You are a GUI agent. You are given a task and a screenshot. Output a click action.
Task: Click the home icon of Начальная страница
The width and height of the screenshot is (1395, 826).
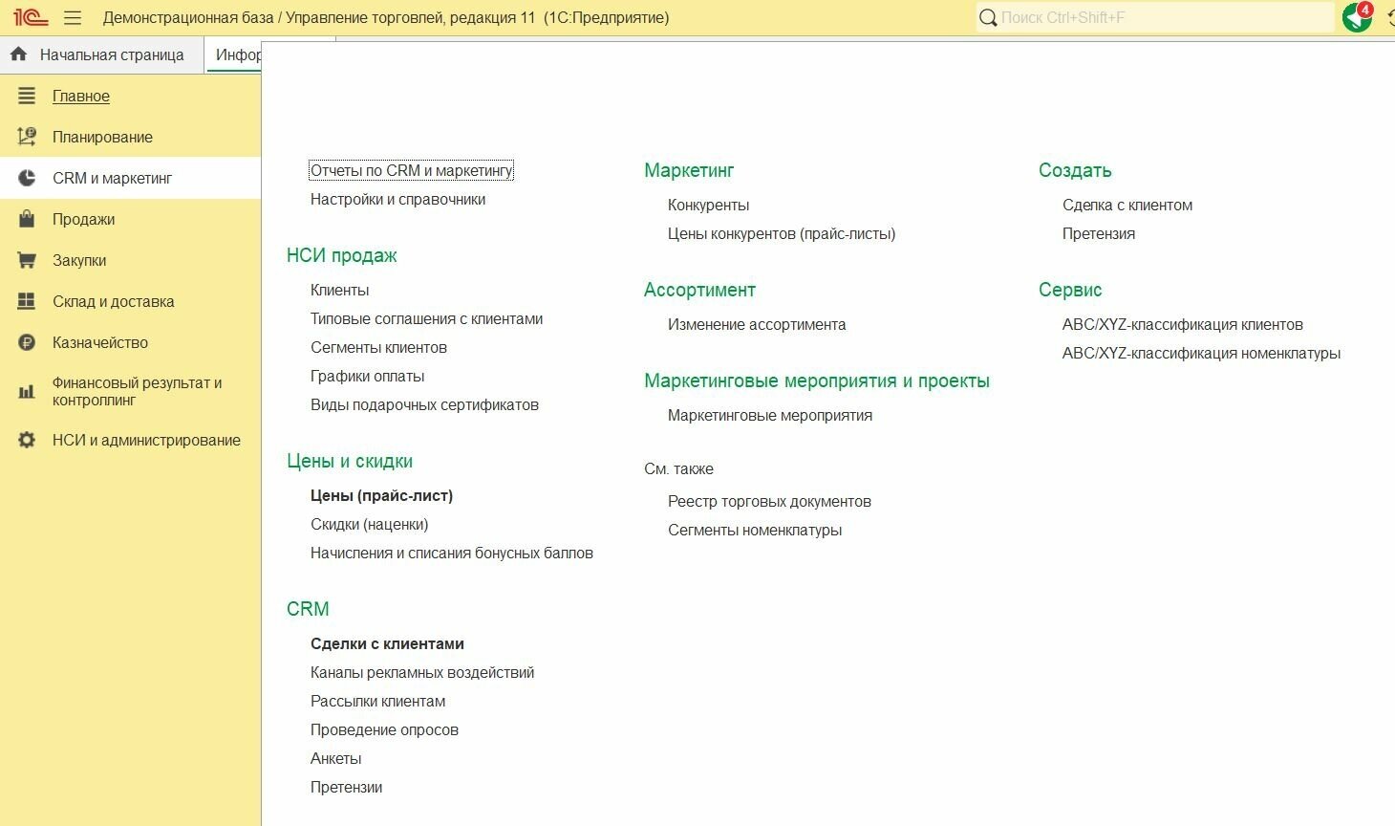point(18,54)
